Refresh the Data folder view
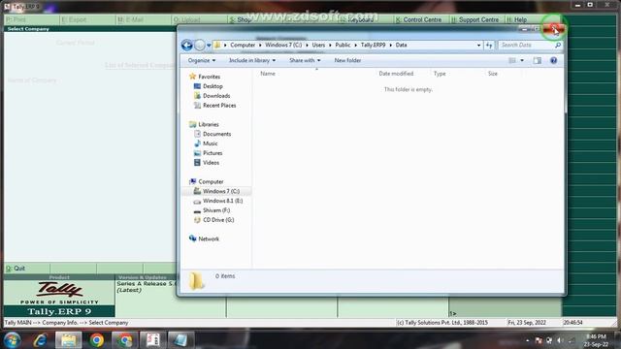The height and width of the screenshot is (349, 621). [x=489, y=46]
